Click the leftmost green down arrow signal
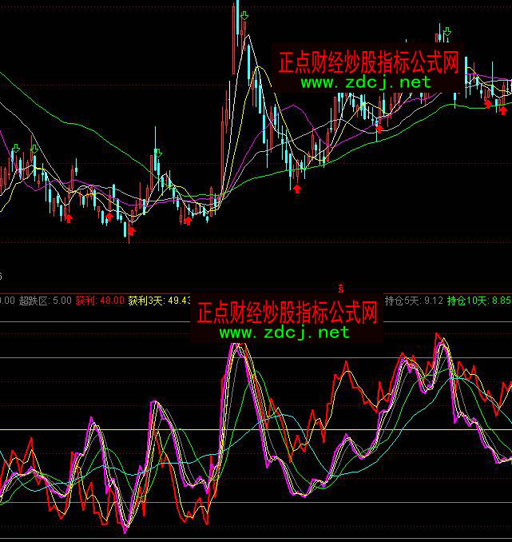 pyautogui.click(x=16, y=149)
